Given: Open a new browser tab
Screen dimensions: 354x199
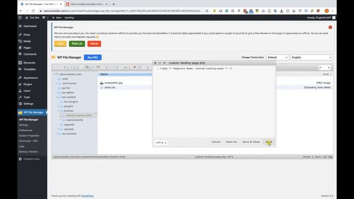Looking at the screenshot, I should tap(113, 4).
